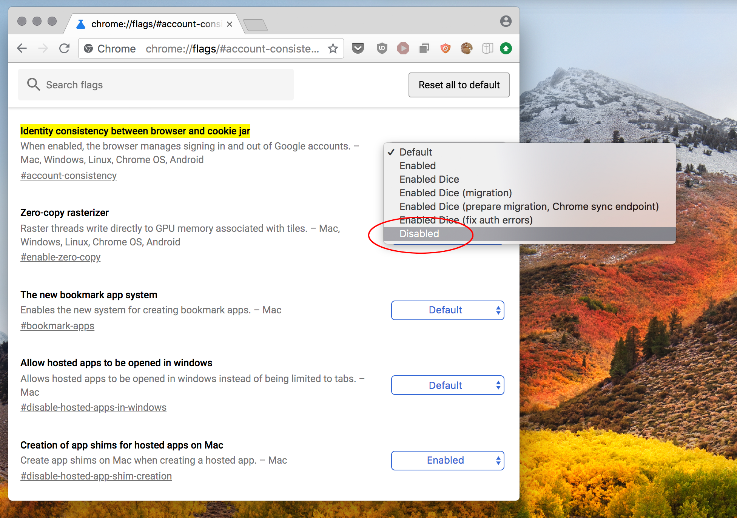Click the green up-arrow update icon
This screenshot has height=518, width=737.
coord(506,48)
